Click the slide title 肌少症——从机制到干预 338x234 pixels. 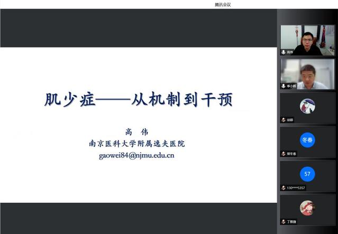pyautogui.click(x=138, y=99)
